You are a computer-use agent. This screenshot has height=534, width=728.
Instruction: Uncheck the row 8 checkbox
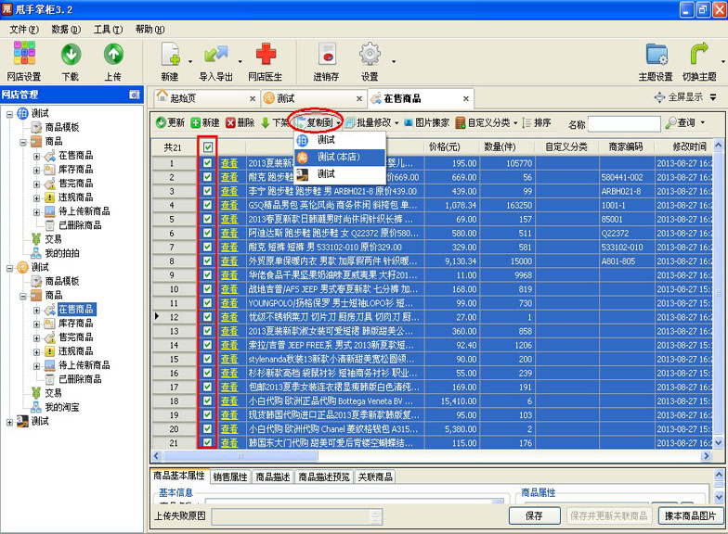[x=208, y=261]
